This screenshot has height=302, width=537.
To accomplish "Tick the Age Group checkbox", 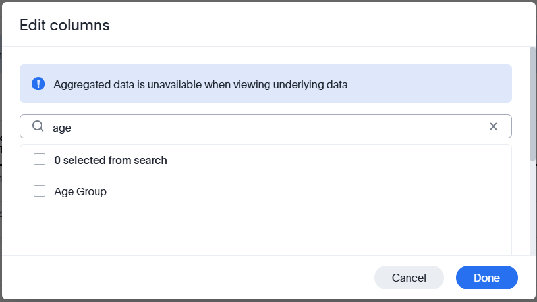I will 40,191.
